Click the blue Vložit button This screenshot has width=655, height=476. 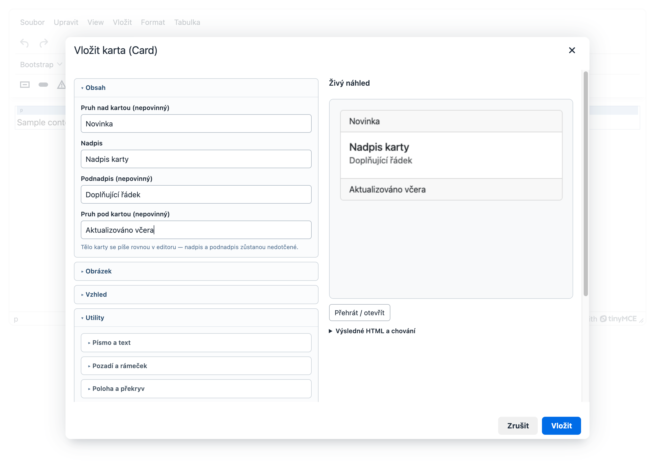pos(562,426)
